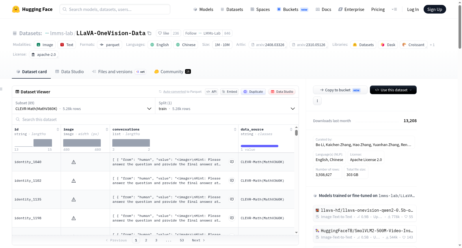This screenshot has height=248, width=462.
Task: Open the left sidebar toggle icon
Action: click(x=1, y=89)
